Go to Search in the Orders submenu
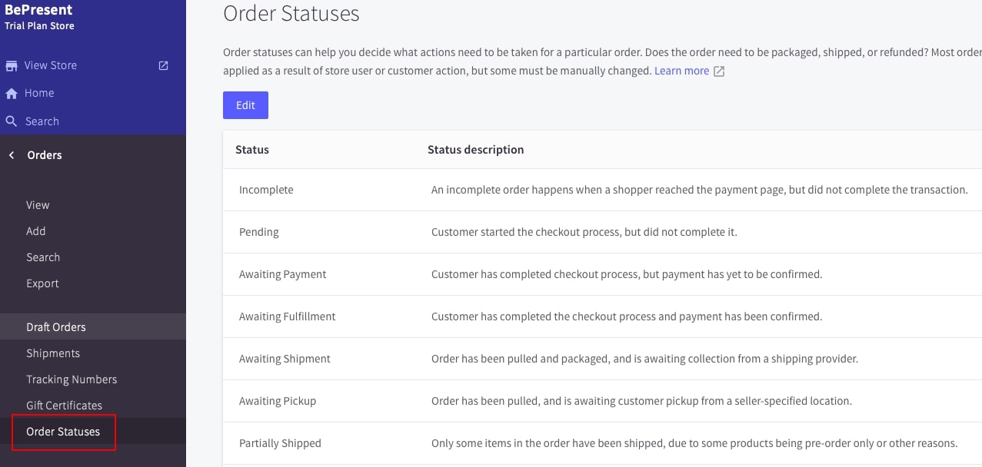 pyautogui.click(x=43, y=257)
